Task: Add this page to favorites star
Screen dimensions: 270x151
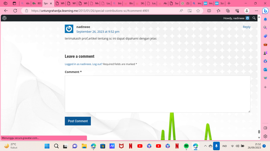Action: pyautogui.click(x=198, y=10)
